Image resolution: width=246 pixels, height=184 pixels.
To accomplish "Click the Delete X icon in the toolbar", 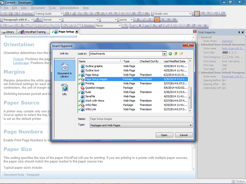I will 91,14.
